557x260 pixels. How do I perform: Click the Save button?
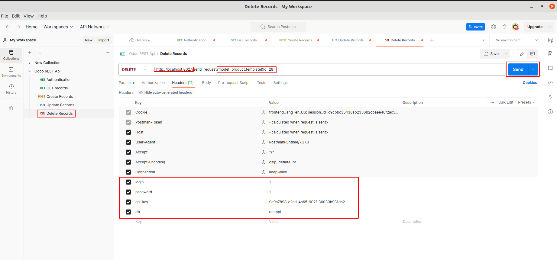click(x=491, y=54)
